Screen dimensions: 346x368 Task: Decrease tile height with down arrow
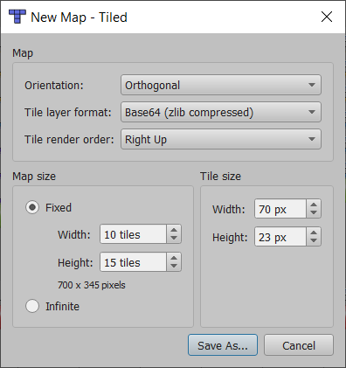[314, 241]
